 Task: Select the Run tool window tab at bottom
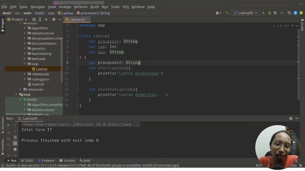11,161
